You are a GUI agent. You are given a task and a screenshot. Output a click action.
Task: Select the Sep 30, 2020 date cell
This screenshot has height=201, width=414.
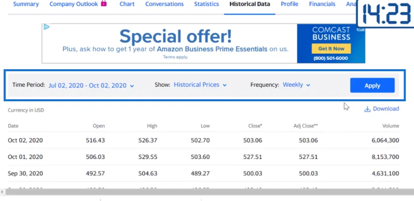click(x=25, y=174)
